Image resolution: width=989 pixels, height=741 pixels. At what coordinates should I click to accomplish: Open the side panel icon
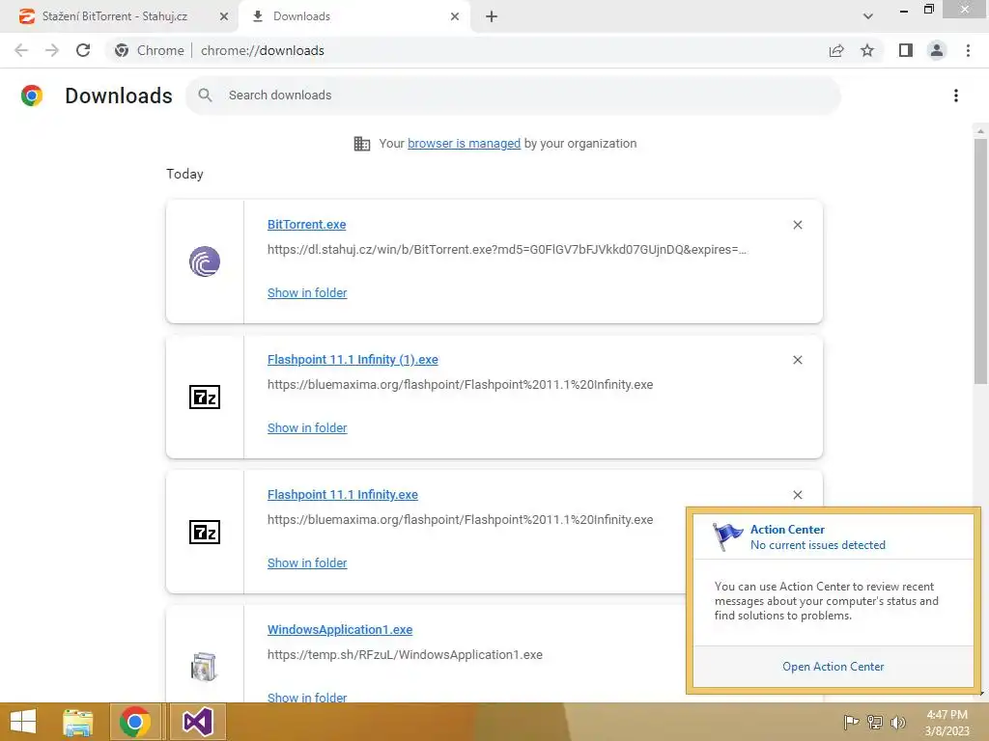pos(906,50)
